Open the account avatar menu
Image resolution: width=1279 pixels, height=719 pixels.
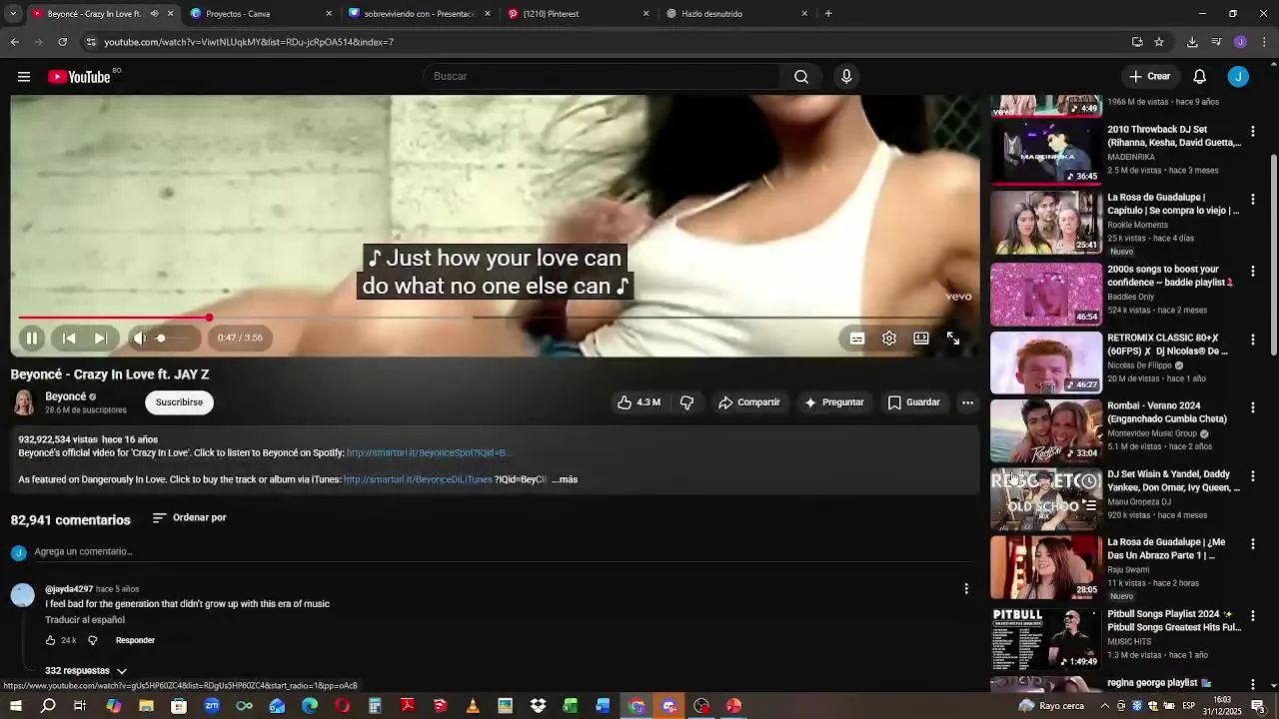(1238, 77)
